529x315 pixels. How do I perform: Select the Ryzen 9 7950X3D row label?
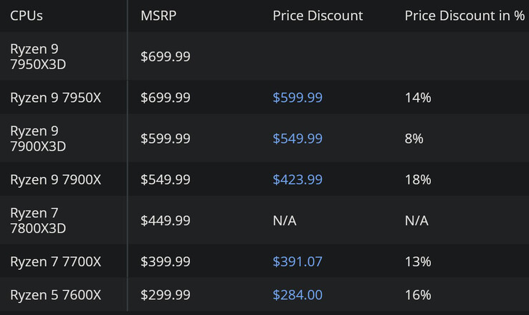38,57
